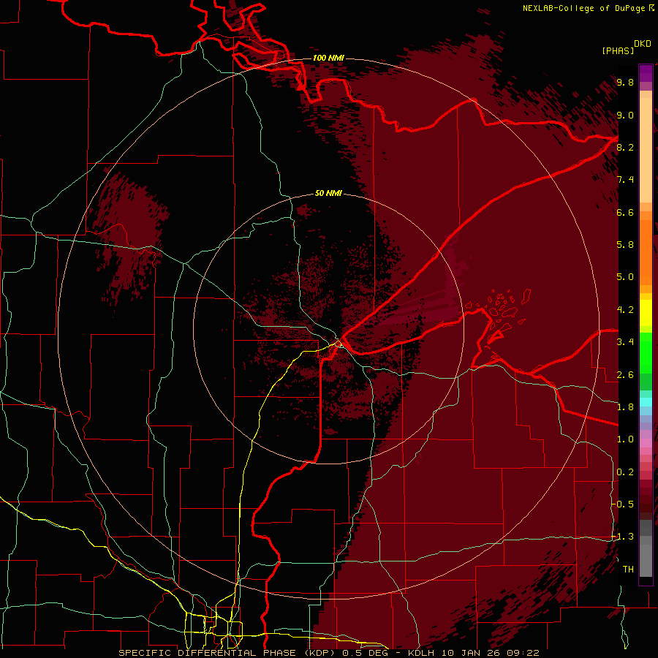This screenshot has height=658, width=658.
Task: Click the 6.6 value on the color scale
Action: [625, 213]
